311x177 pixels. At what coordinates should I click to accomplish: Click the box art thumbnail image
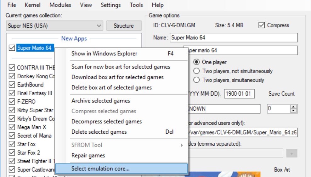[224, 174]
